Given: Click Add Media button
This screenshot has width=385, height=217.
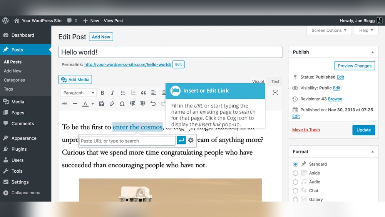Looking at the screenshot, I should click(x=75, y=80).
